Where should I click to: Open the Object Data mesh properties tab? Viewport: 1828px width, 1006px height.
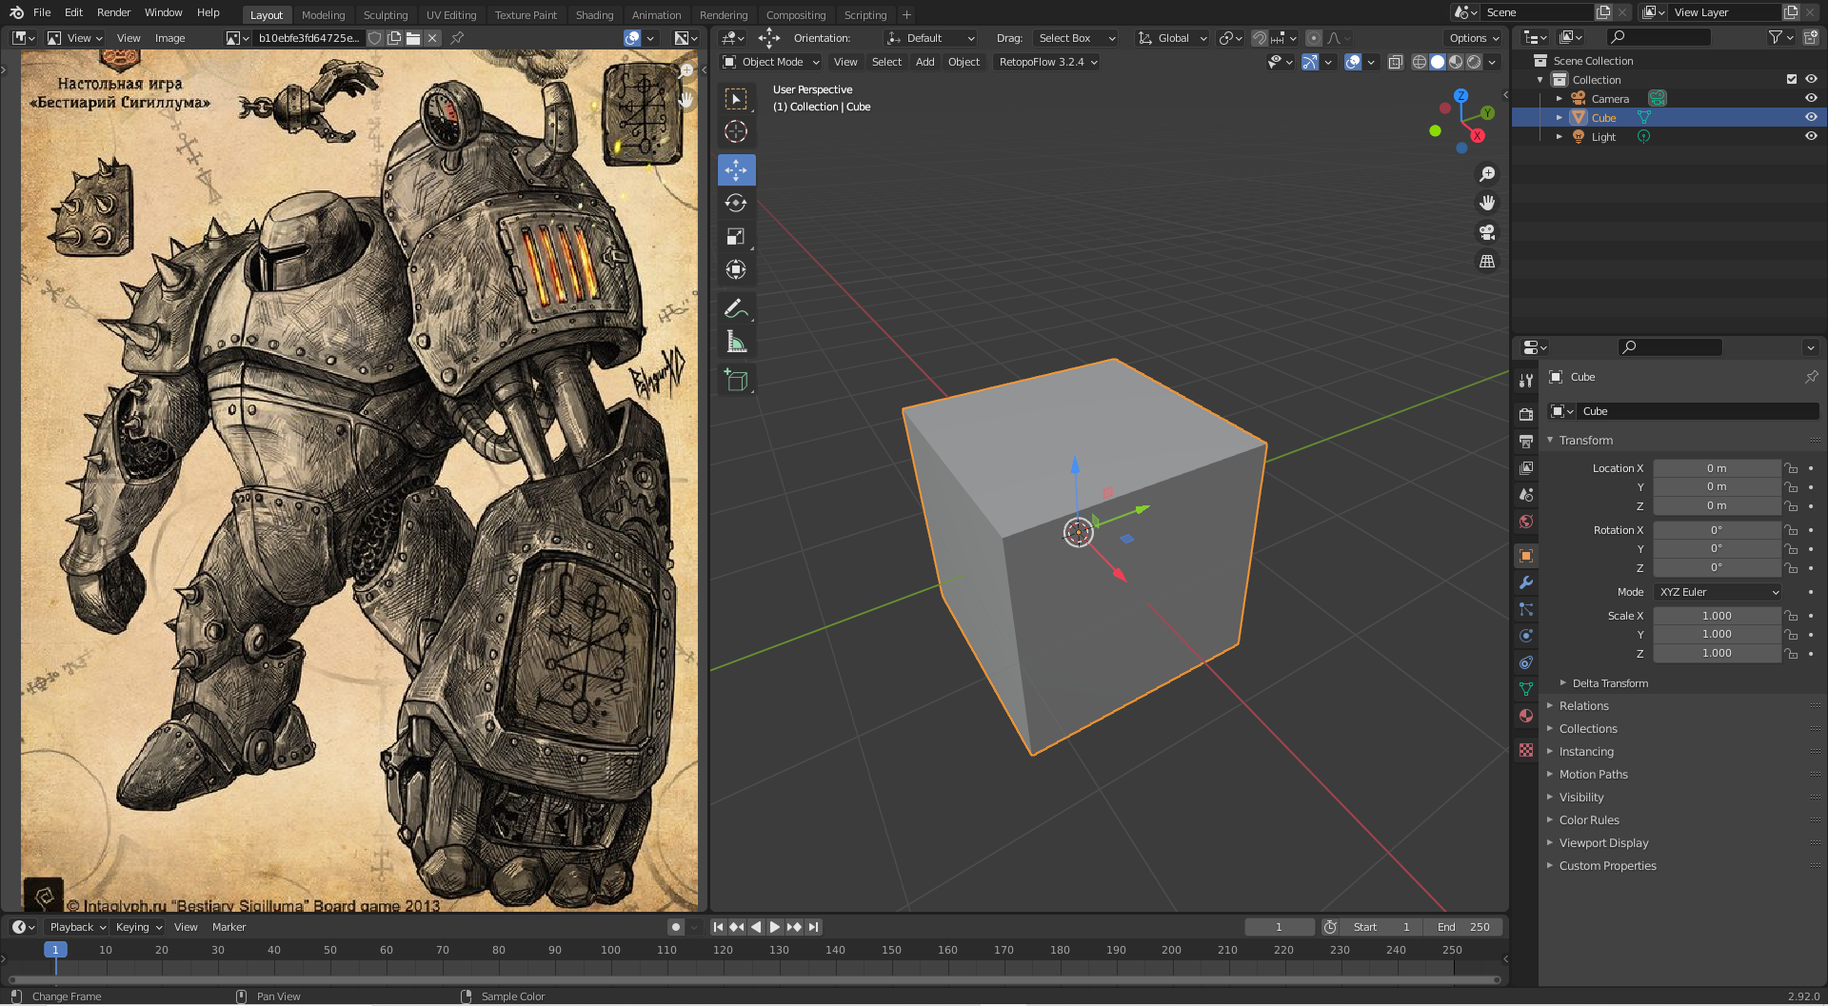[x=1526, y=689]
